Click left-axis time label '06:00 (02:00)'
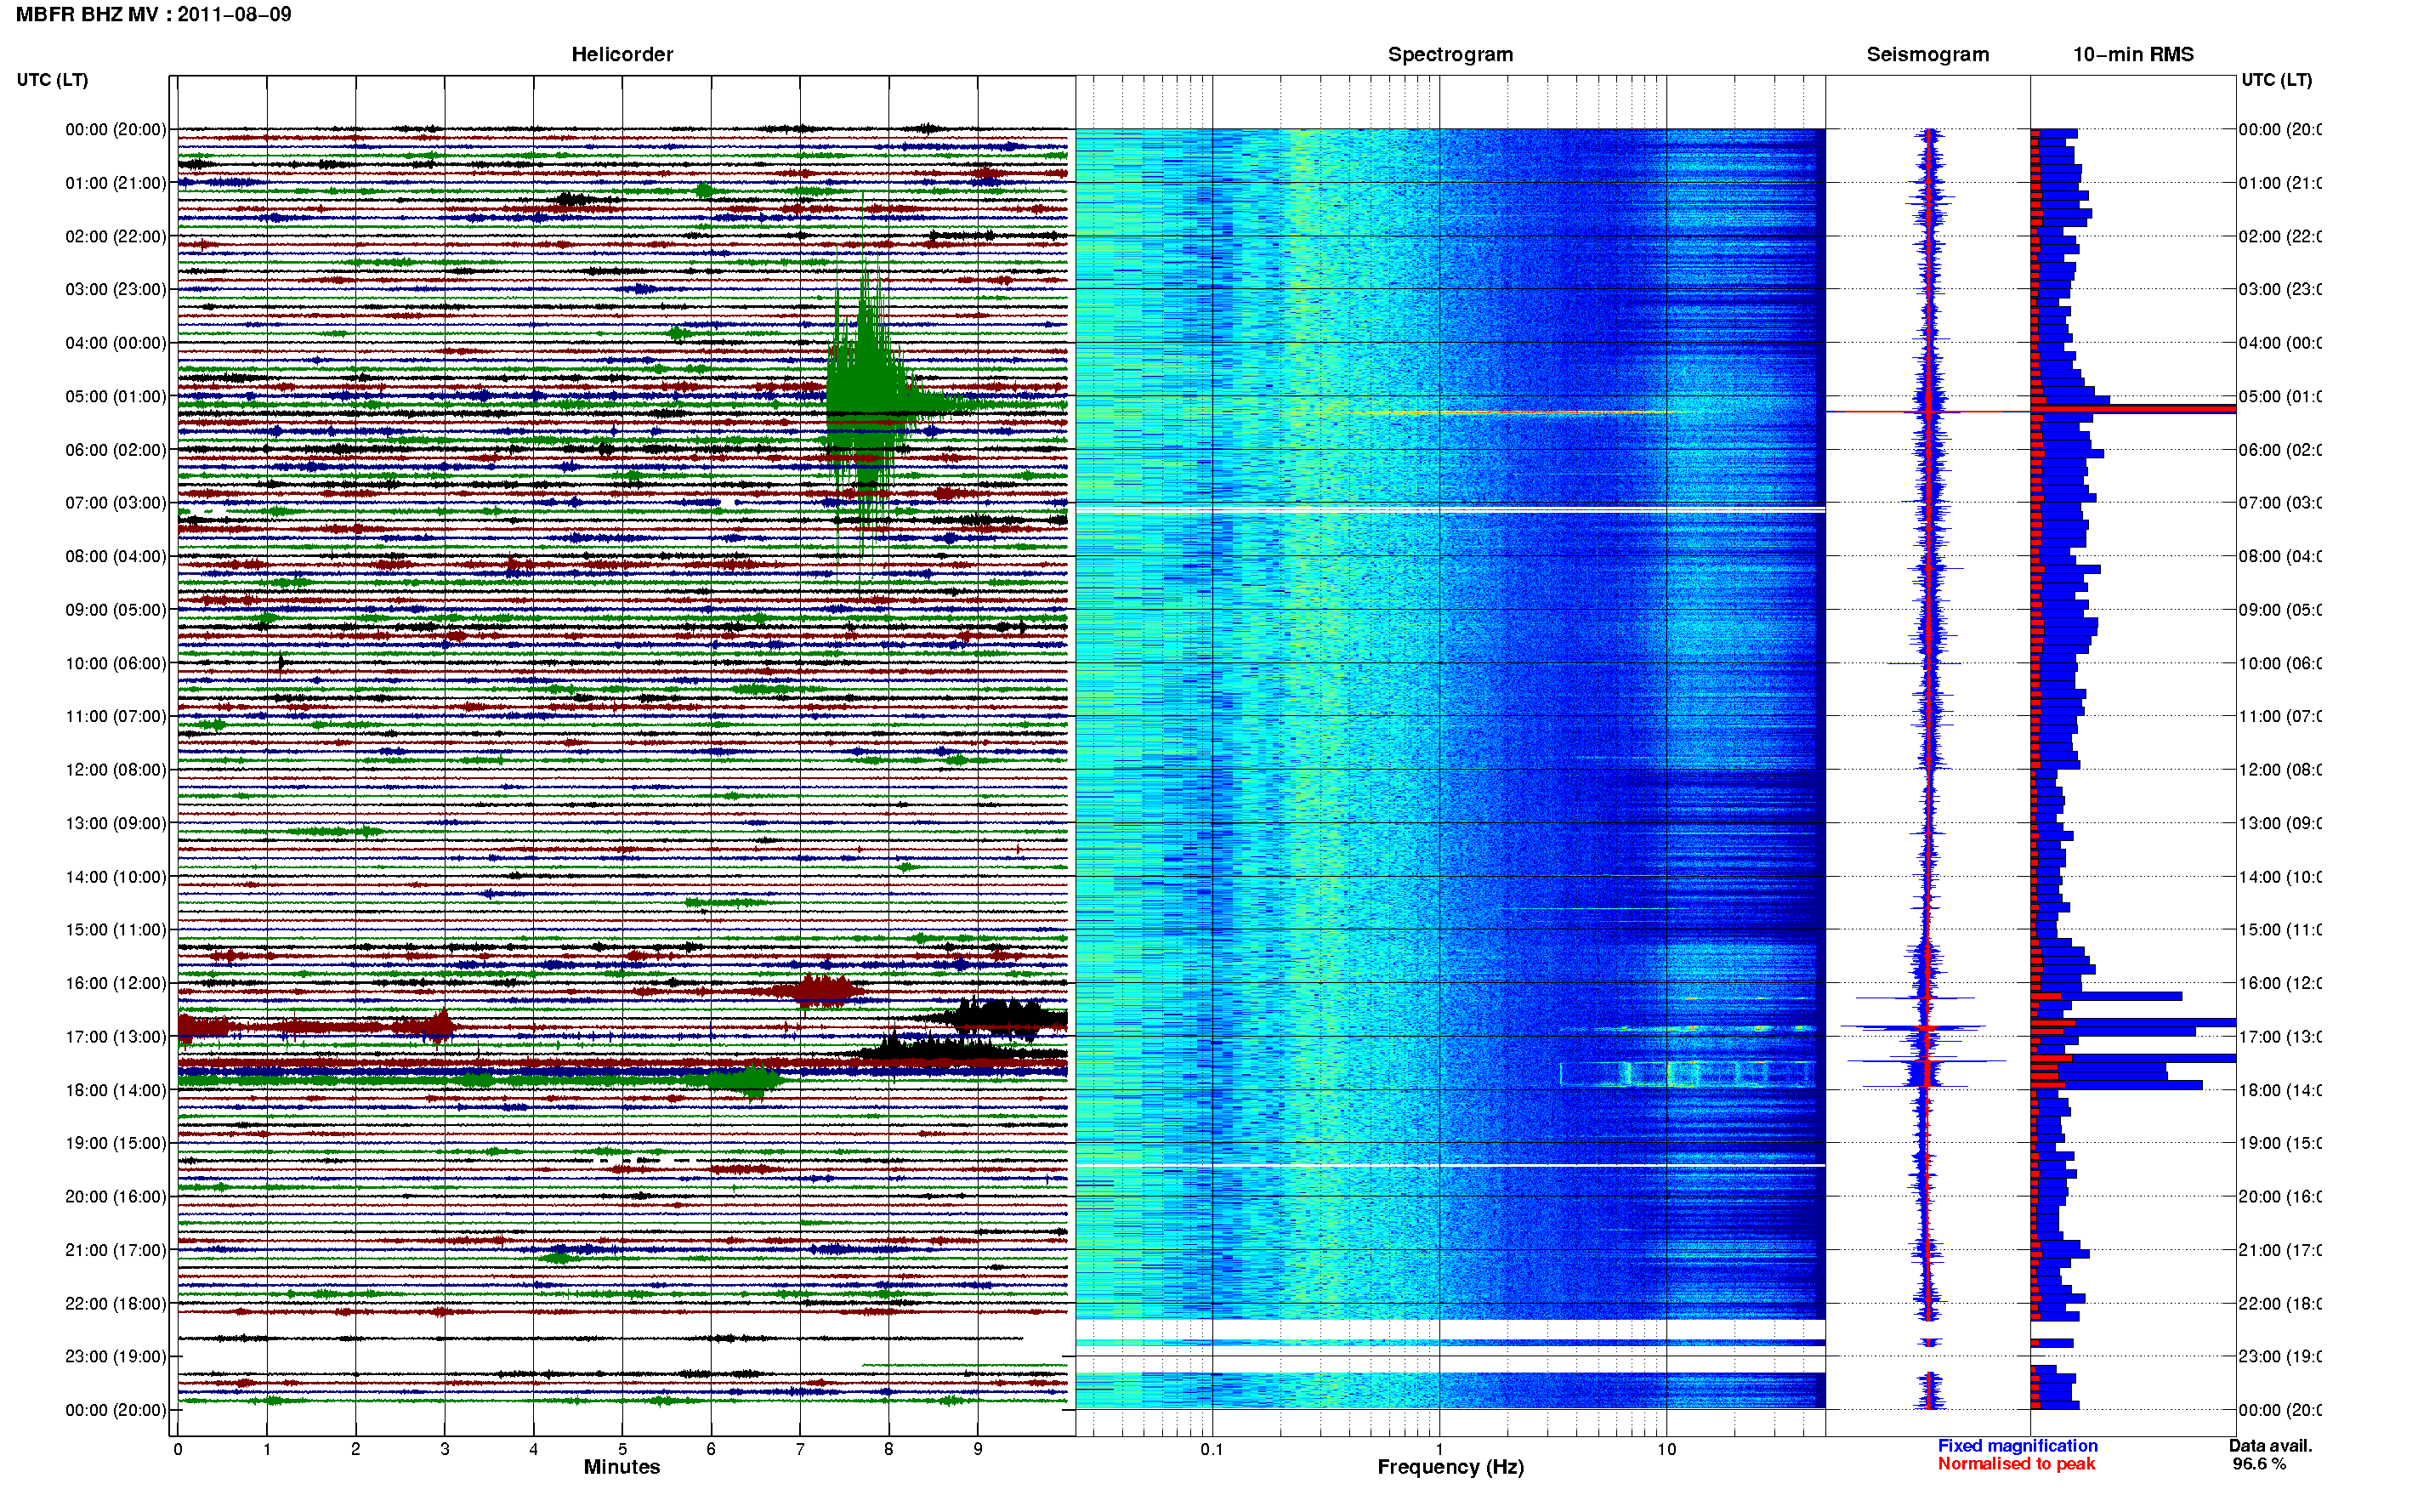 coord(116,450)
